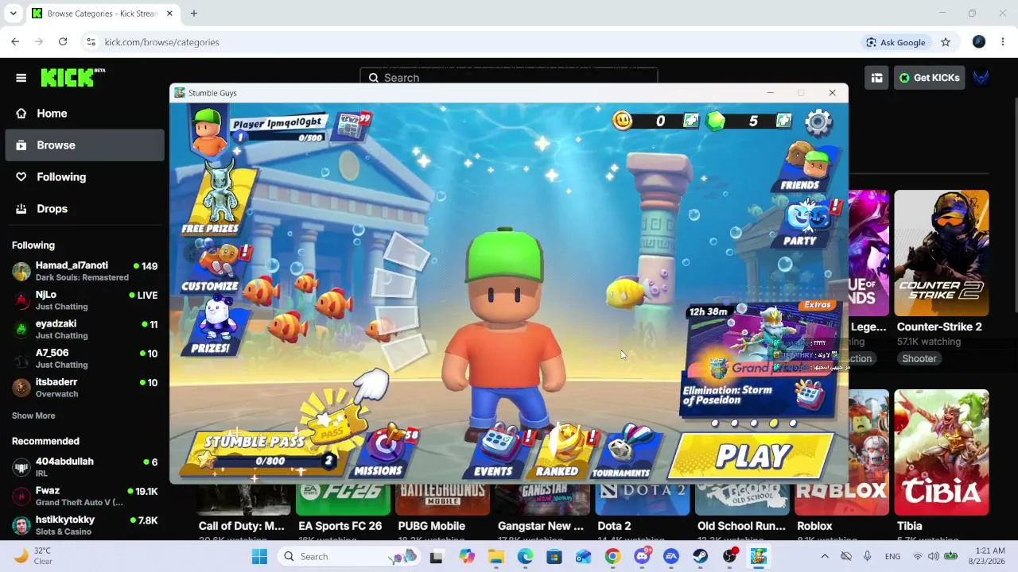Screen dimensions: 1018x572
Task: Reload the Kick page in Chrome
Action: coord(63,42)
